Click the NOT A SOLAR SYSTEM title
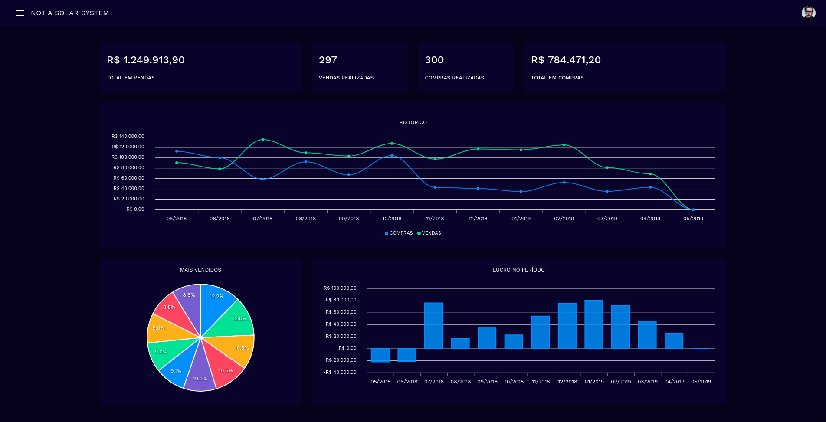Viewport: 826px width, 422px height. click(70, 13)
